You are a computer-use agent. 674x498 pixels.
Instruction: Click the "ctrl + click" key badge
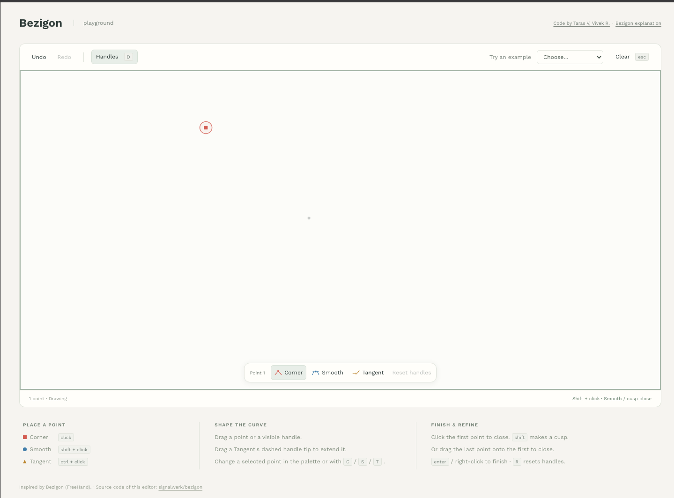[x=73, y=462]
